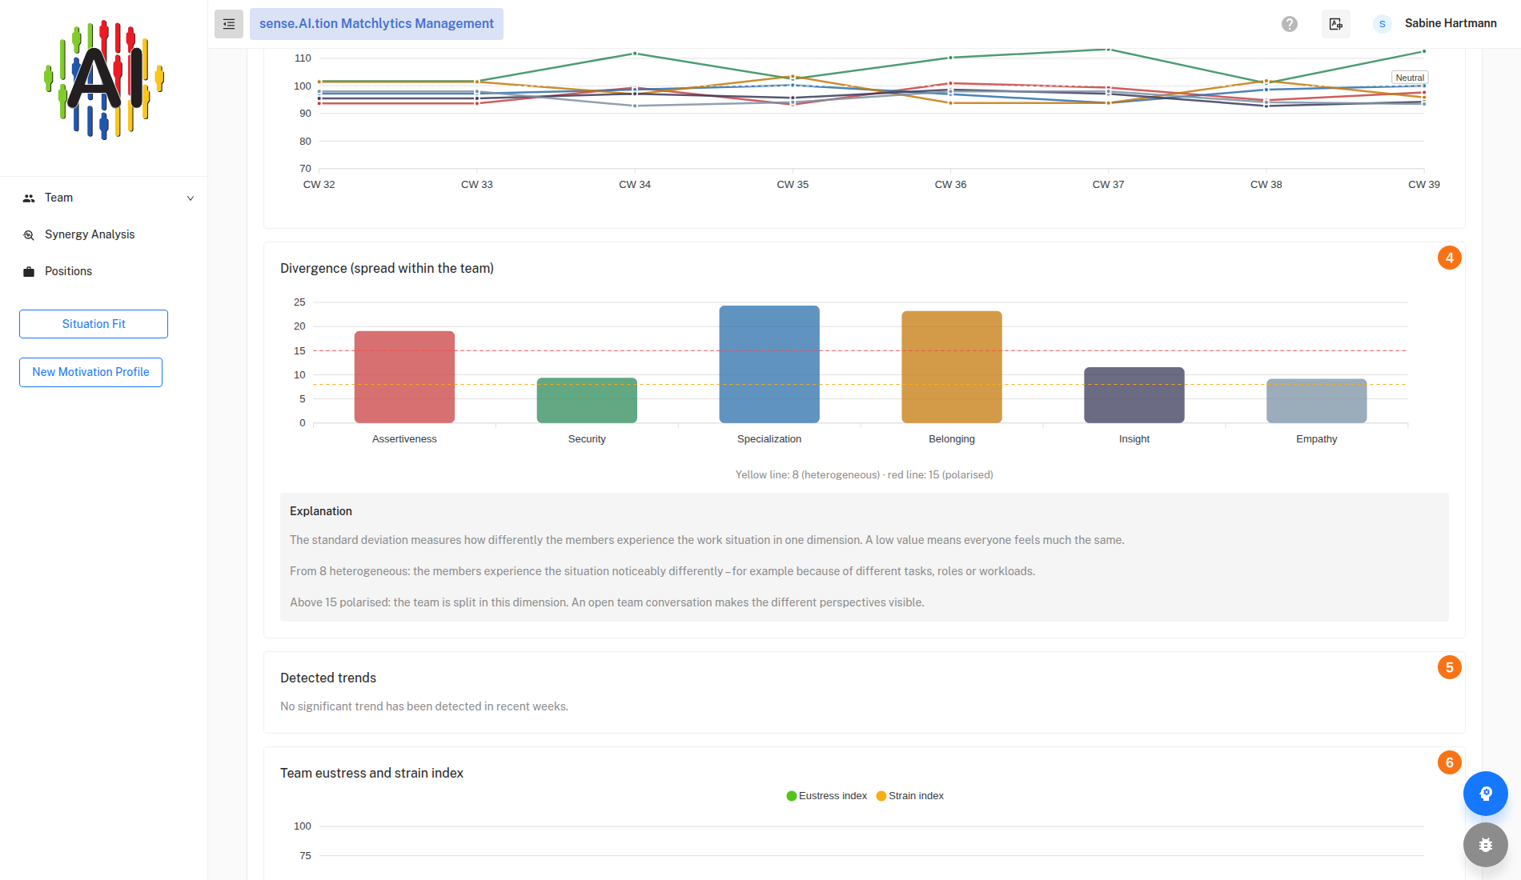Click the orange step 4 badge

[1450, 258]
